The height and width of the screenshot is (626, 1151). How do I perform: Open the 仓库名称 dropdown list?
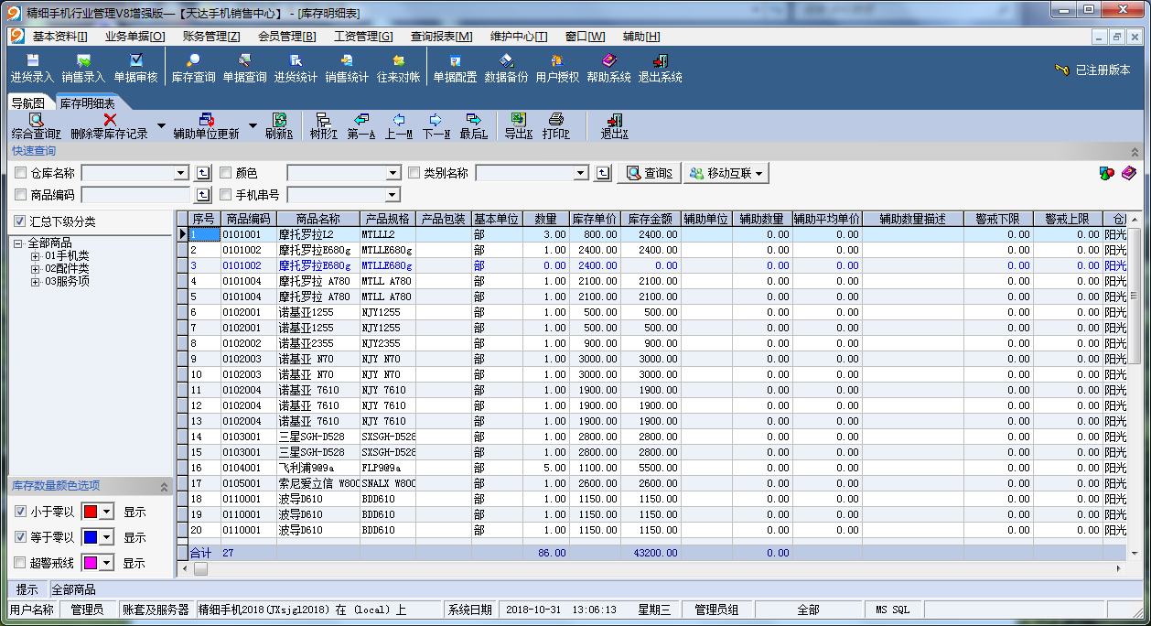point(182,173)
